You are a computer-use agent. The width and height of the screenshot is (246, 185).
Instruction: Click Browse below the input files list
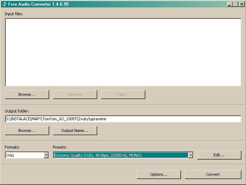click(x=27, y=94)
